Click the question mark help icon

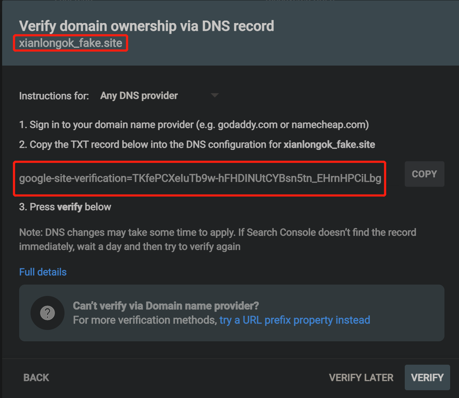tap(47, 313)
